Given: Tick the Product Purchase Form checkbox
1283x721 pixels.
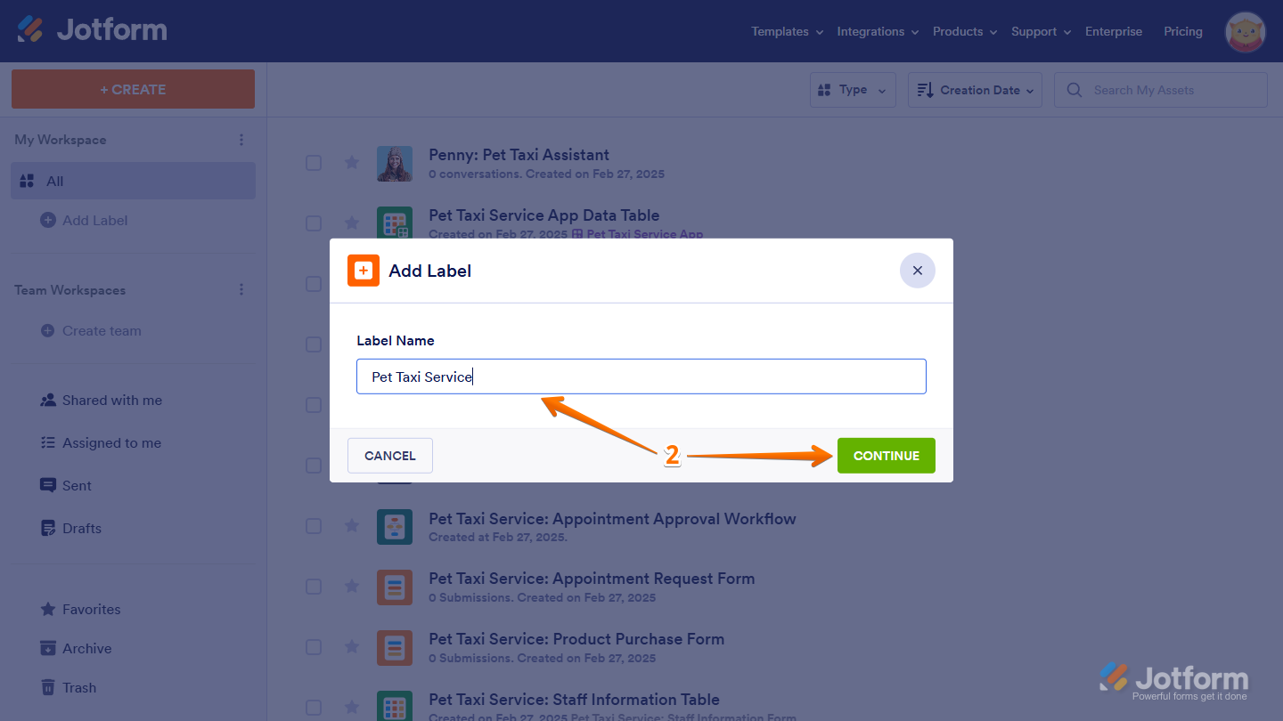Looking at the screenshot, I should pyautogui.click(x=314, y=646).
